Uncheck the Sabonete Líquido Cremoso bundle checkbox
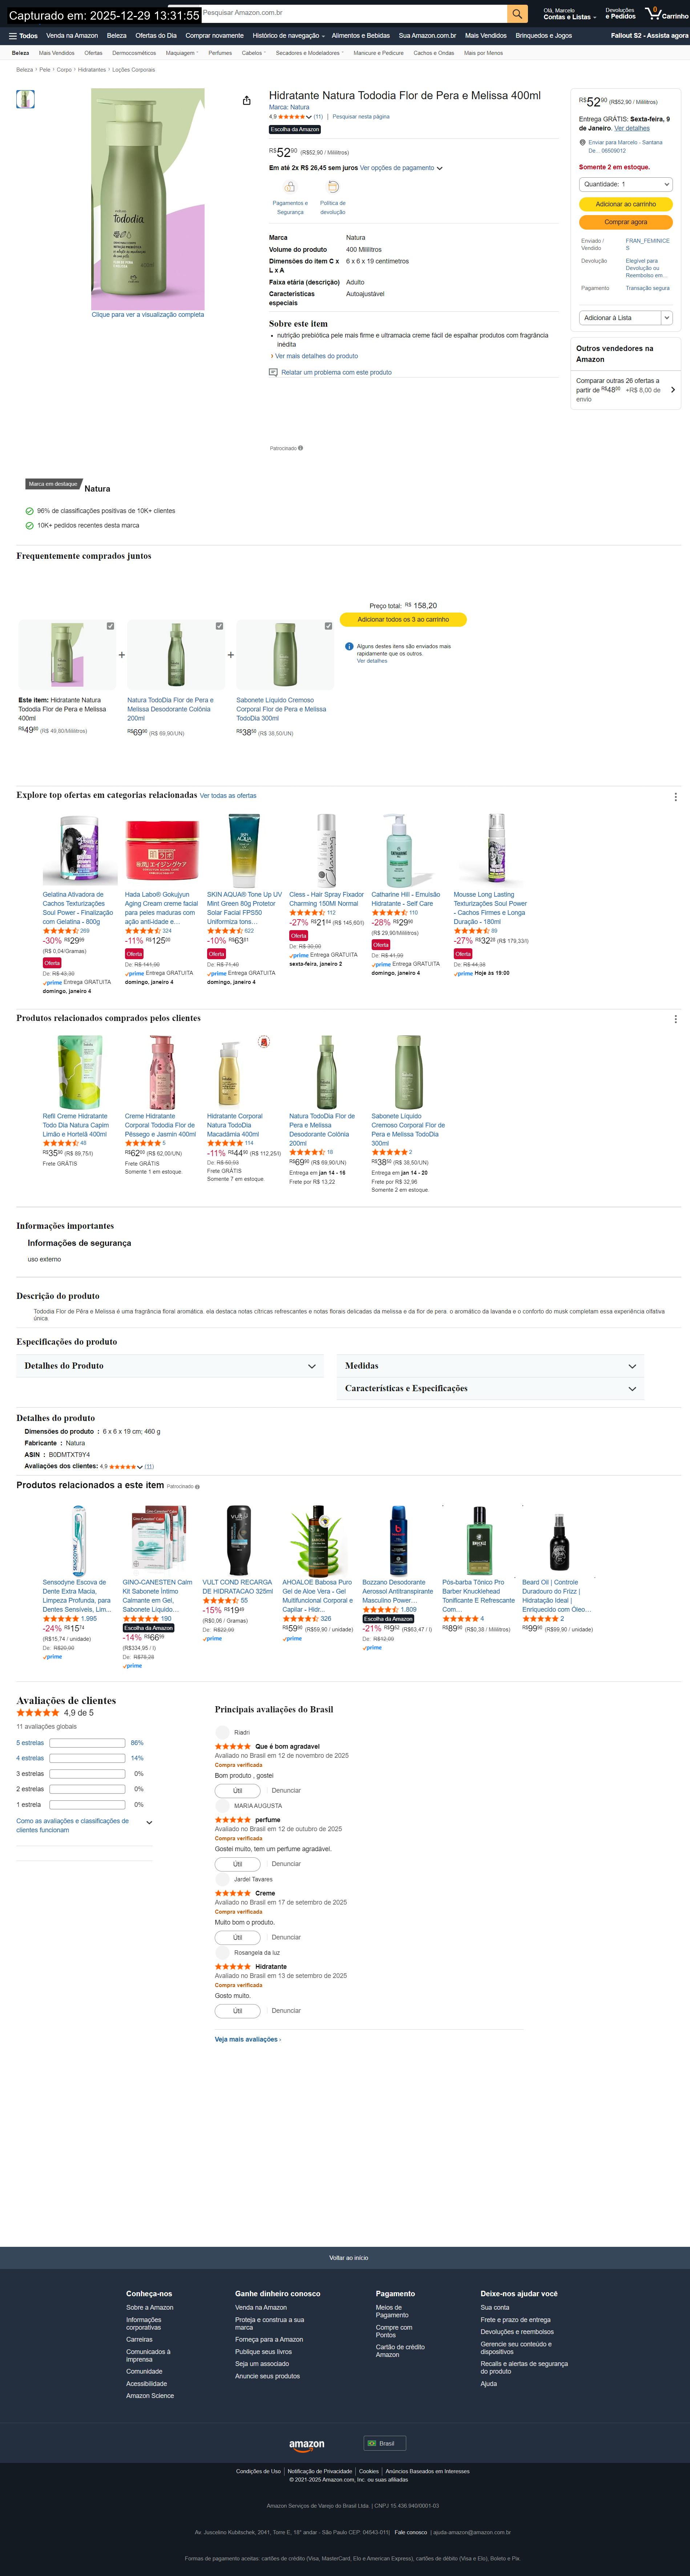The image size is (690, 2576). click(328, 626)
